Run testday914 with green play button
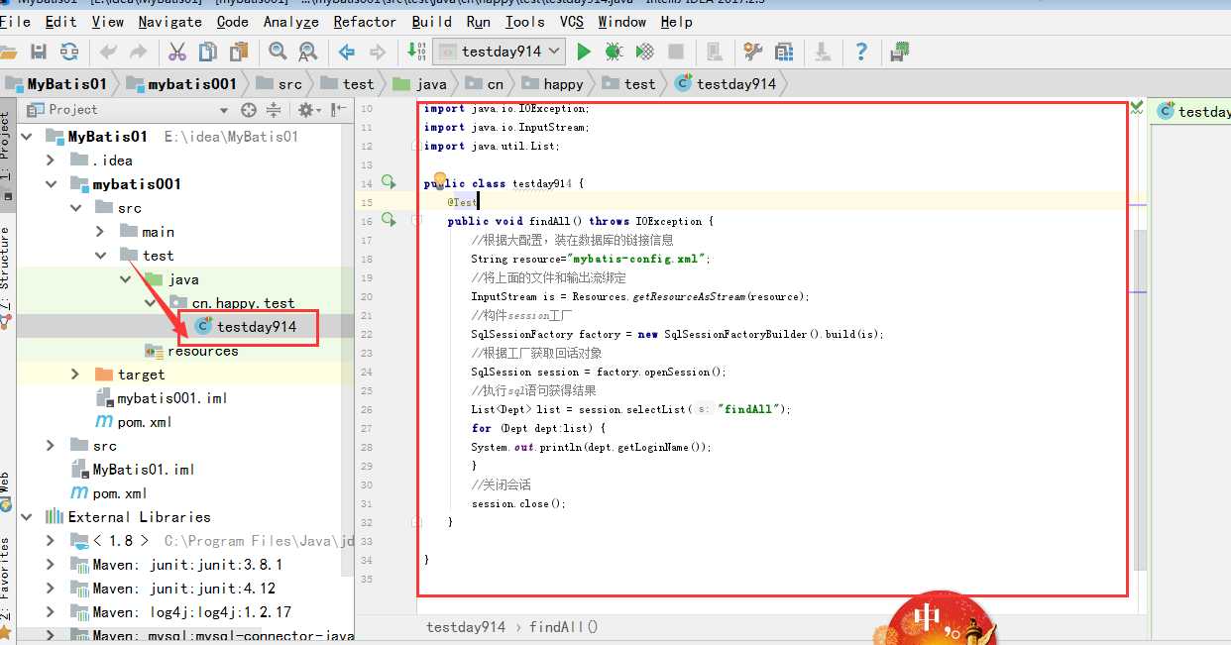Screen dimensions: 1231x645 584,52
